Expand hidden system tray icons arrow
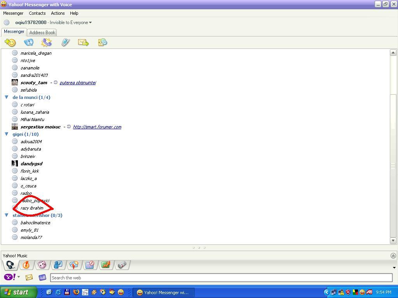 [326, 292]
